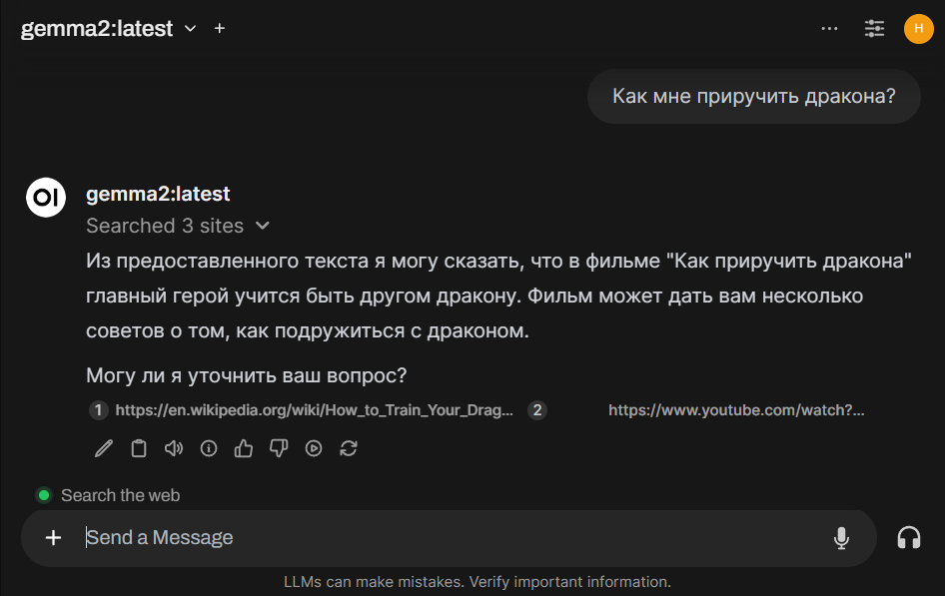Continue the response with the play icon
945x596 pixels.
pos(314,448)
